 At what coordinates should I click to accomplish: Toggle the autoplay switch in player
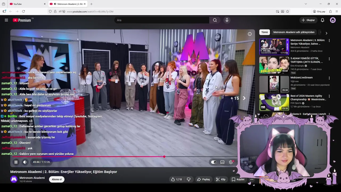click(x=214, y=162)
